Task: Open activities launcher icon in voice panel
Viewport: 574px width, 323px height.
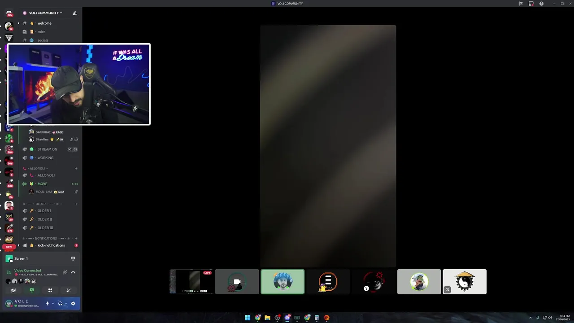Action: [50, 290]
